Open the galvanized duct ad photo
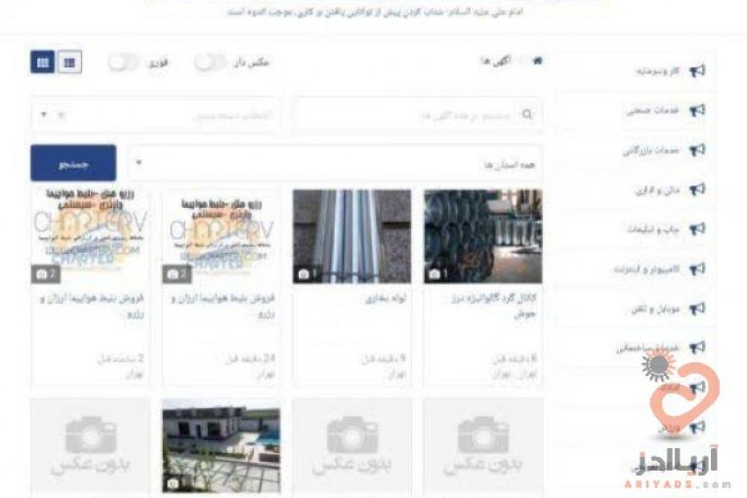Viewport: 747px width, 498px height. [483, 236]
